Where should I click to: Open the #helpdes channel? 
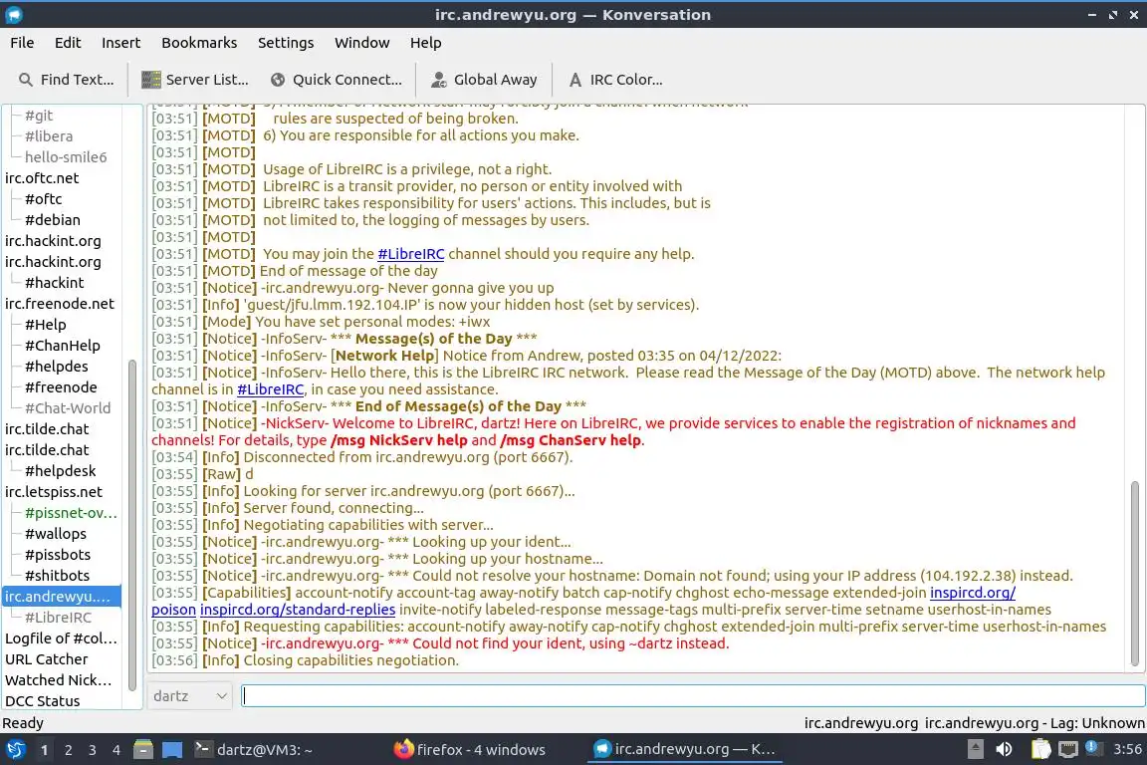click(x=57, y=366)
